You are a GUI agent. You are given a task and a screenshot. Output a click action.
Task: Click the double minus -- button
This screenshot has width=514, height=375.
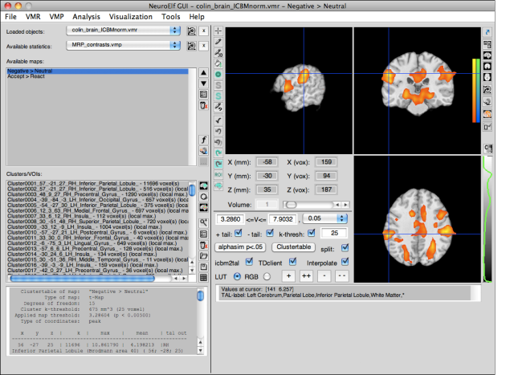pos(342,276)
